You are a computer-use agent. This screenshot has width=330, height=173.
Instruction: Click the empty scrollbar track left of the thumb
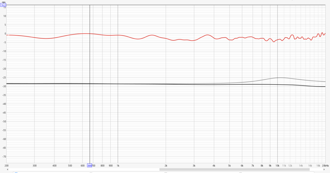click(84, 170)
